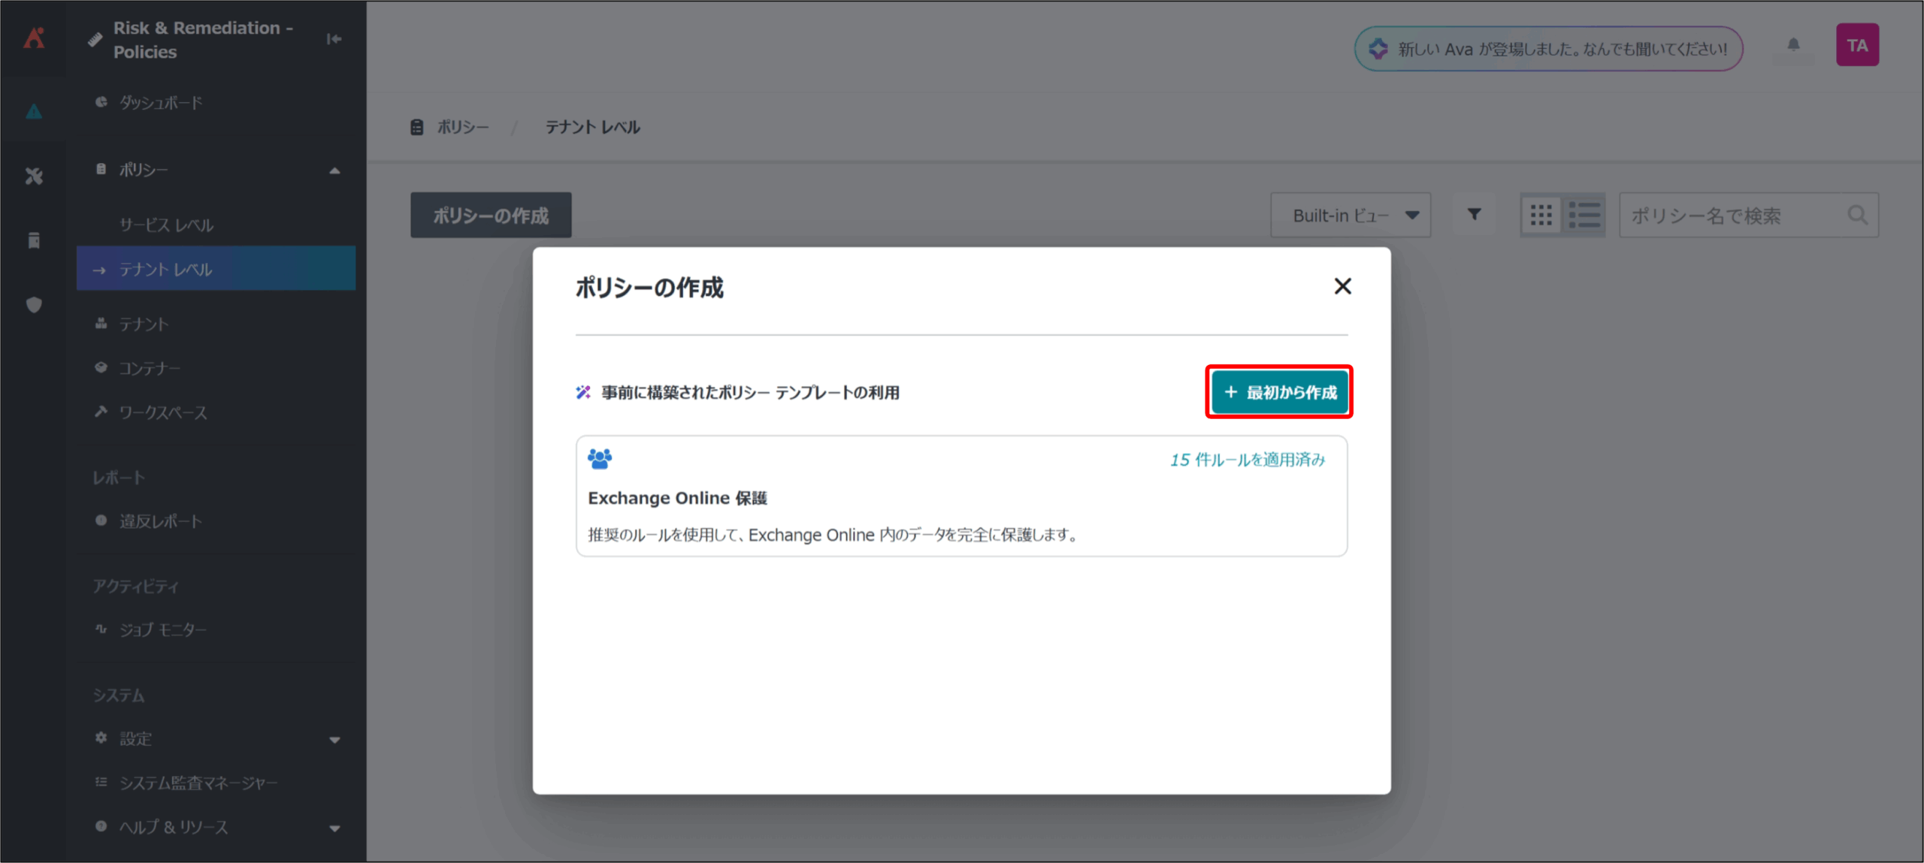Open the TA user avatar menu
1924x863 pixels.
pyautogui.click(x=1856, y=46)
